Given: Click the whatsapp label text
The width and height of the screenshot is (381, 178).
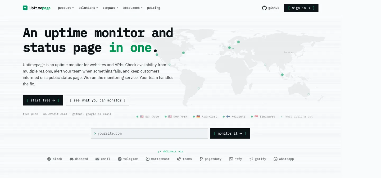Looking at the screenshot, I should click(x=287, y=159).
